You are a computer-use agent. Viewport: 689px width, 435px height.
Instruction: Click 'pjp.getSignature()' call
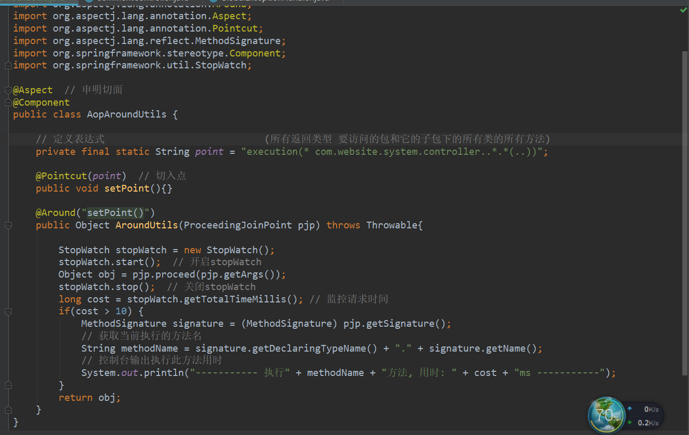[x=395, y=324]
